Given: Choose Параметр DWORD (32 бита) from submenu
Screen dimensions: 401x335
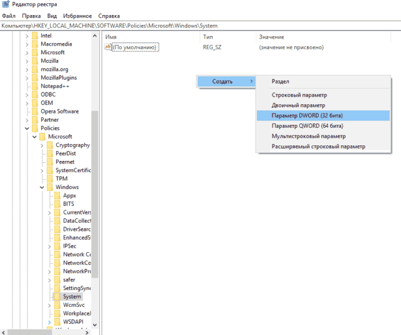Looking at the screenshot, I should point(323,115).
